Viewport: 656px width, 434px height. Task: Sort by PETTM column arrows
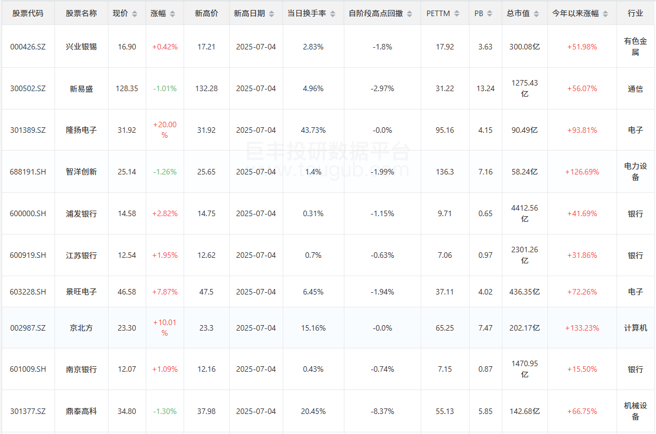point(457,14)
